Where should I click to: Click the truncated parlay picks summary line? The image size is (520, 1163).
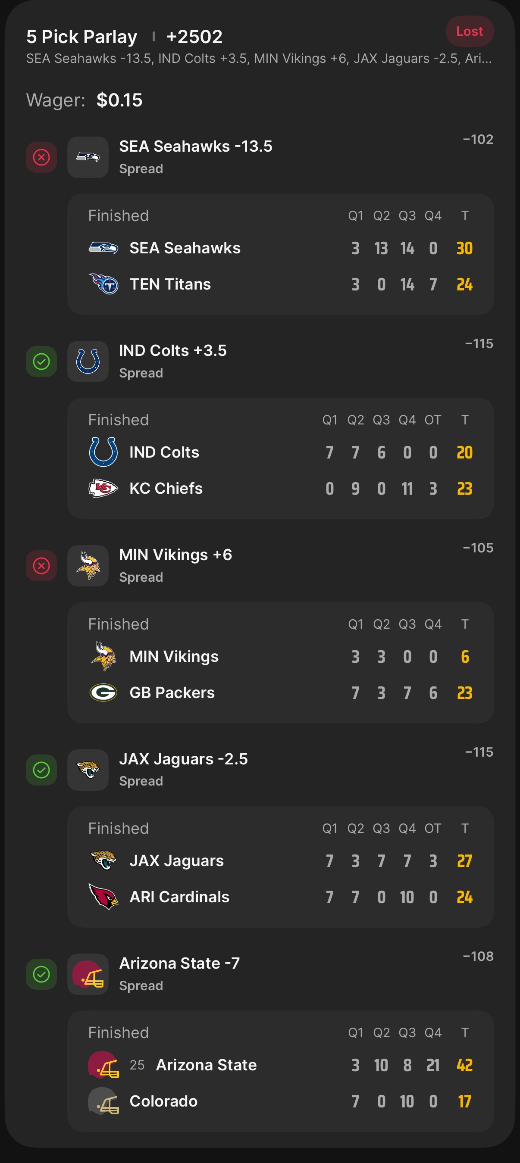pos(258,59)
